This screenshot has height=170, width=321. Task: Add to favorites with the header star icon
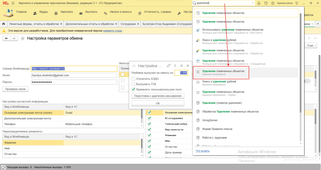click(272, 3)
